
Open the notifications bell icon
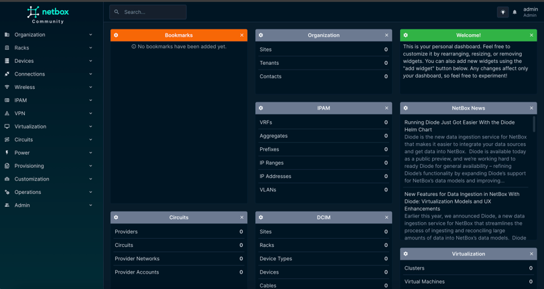point(515,12)
